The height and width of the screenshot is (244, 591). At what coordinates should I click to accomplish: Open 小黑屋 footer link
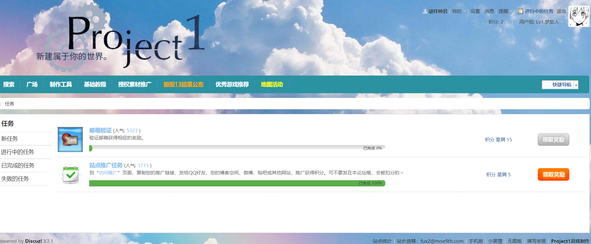[x=495, y=241]
